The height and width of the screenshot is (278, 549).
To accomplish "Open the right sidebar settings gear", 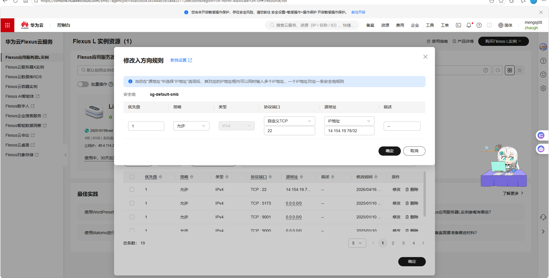I will coord(543,88).
